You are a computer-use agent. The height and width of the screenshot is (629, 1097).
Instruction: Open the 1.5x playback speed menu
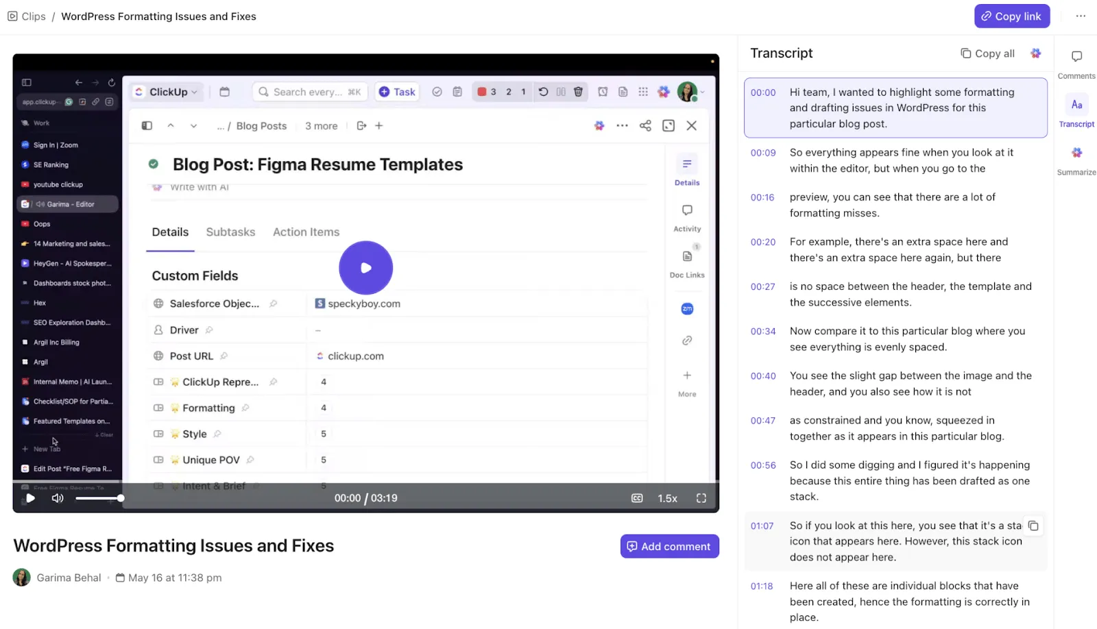(667, 498)
